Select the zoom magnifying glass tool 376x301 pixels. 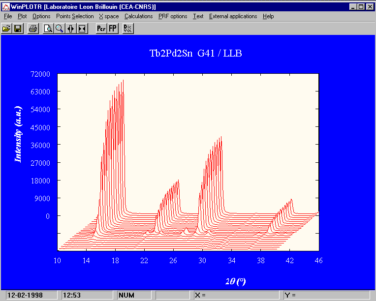pyautogui.click(x=59, y=29)
